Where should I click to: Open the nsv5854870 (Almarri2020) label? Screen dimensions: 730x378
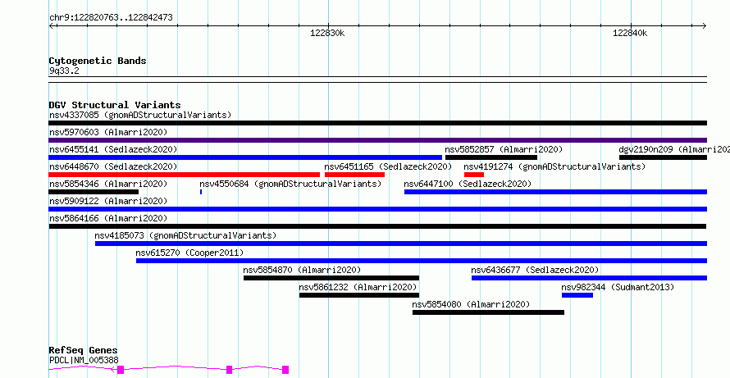(302, 270)
